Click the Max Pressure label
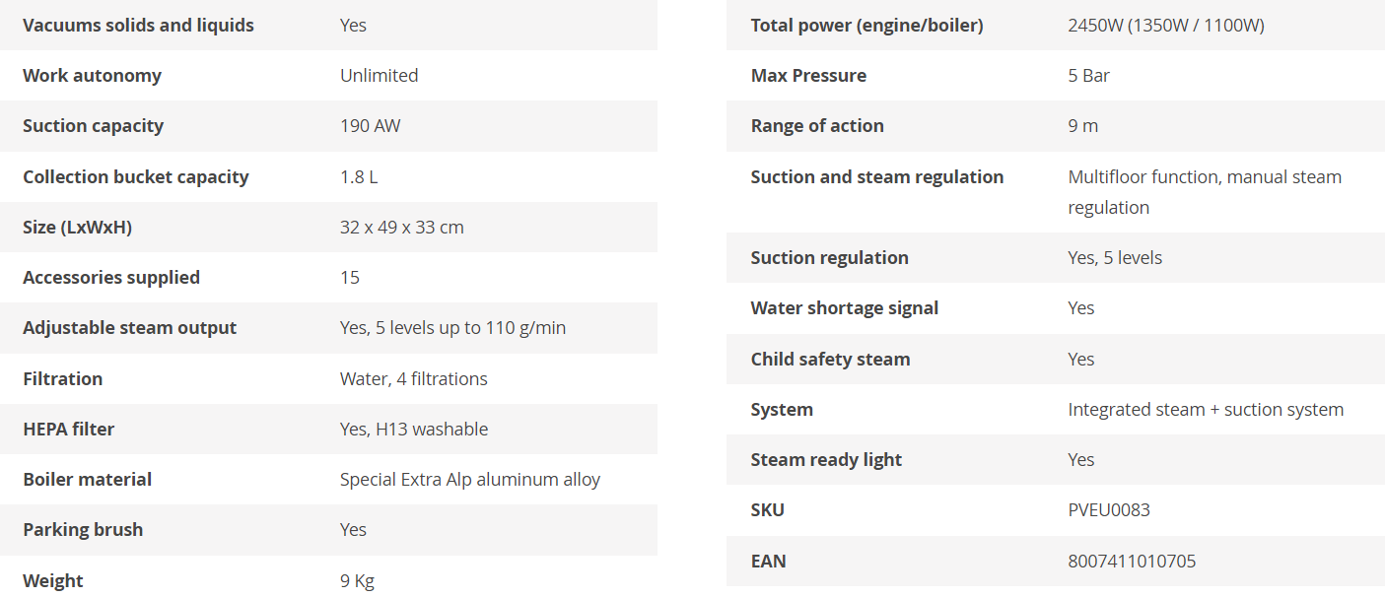Image resolution: width=1385 pixels, height=598 pixels. pyautogui.click(x=808, y=76)
